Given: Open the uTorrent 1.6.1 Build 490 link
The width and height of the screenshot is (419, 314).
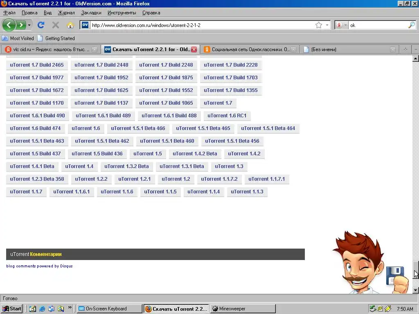Looking at the screenshot, I should point(37,116).
